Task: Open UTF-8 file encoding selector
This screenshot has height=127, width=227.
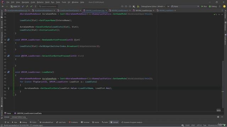Action: point(199,126)
